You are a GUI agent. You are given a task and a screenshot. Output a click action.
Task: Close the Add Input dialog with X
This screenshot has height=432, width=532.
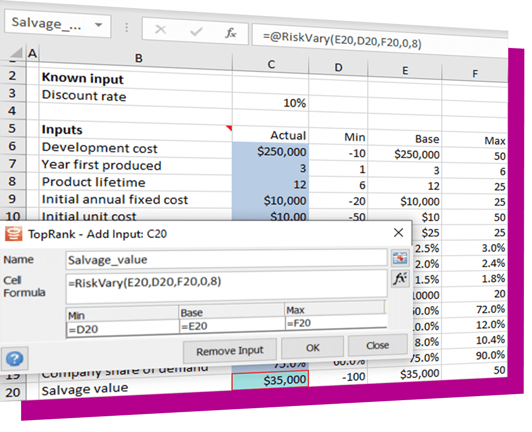click(398, 232)
